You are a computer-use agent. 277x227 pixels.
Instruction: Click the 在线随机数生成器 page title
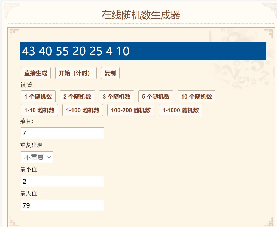point(141,15)
